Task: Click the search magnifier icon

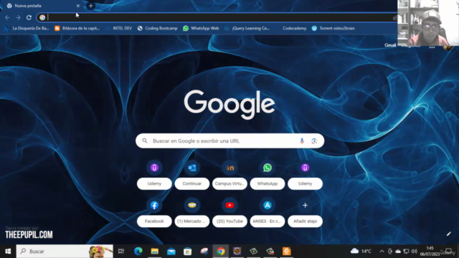Action: click(x=145, y=141)
